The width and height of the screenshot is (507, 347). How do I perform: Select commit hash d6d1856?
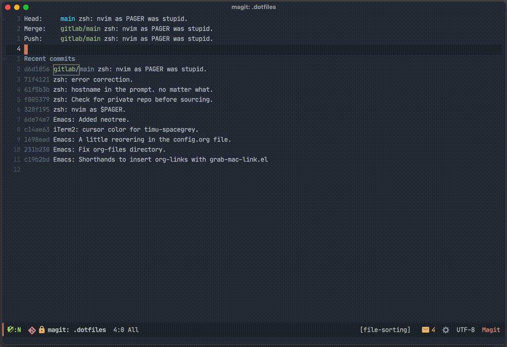tap(37, 69)
